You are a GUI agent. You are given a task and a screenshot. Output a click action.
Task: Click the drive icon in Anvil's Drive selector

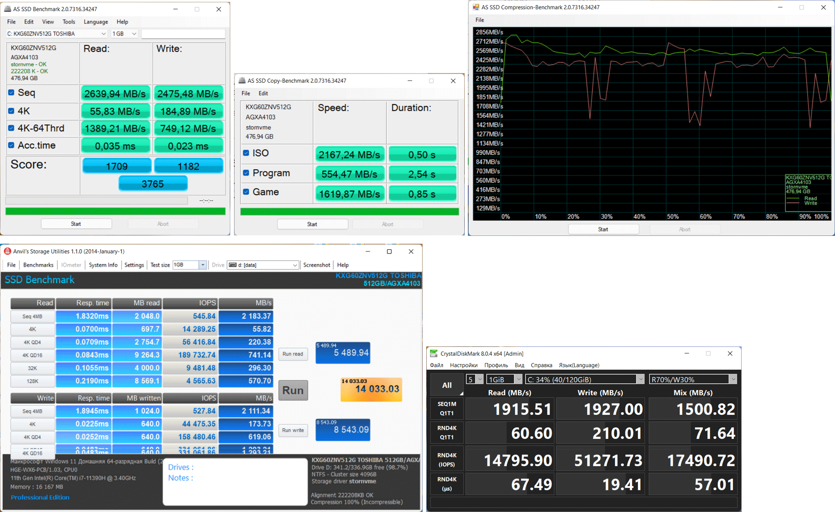(x=233, y=265)
